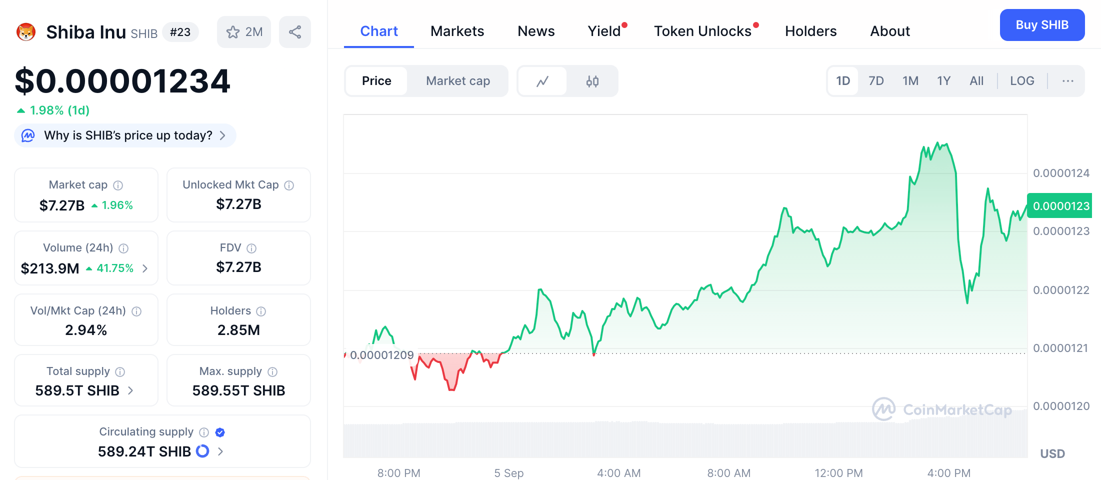Click the Shiba Inu coin logo
Image resolution: width=1101 pixels, height=480 pixels.
[26, 32]
